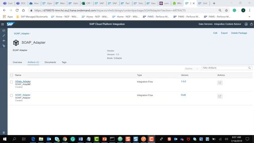Switch to the CPI browser tab
This screenshot has height=143, width=254.
coord(87,3)
